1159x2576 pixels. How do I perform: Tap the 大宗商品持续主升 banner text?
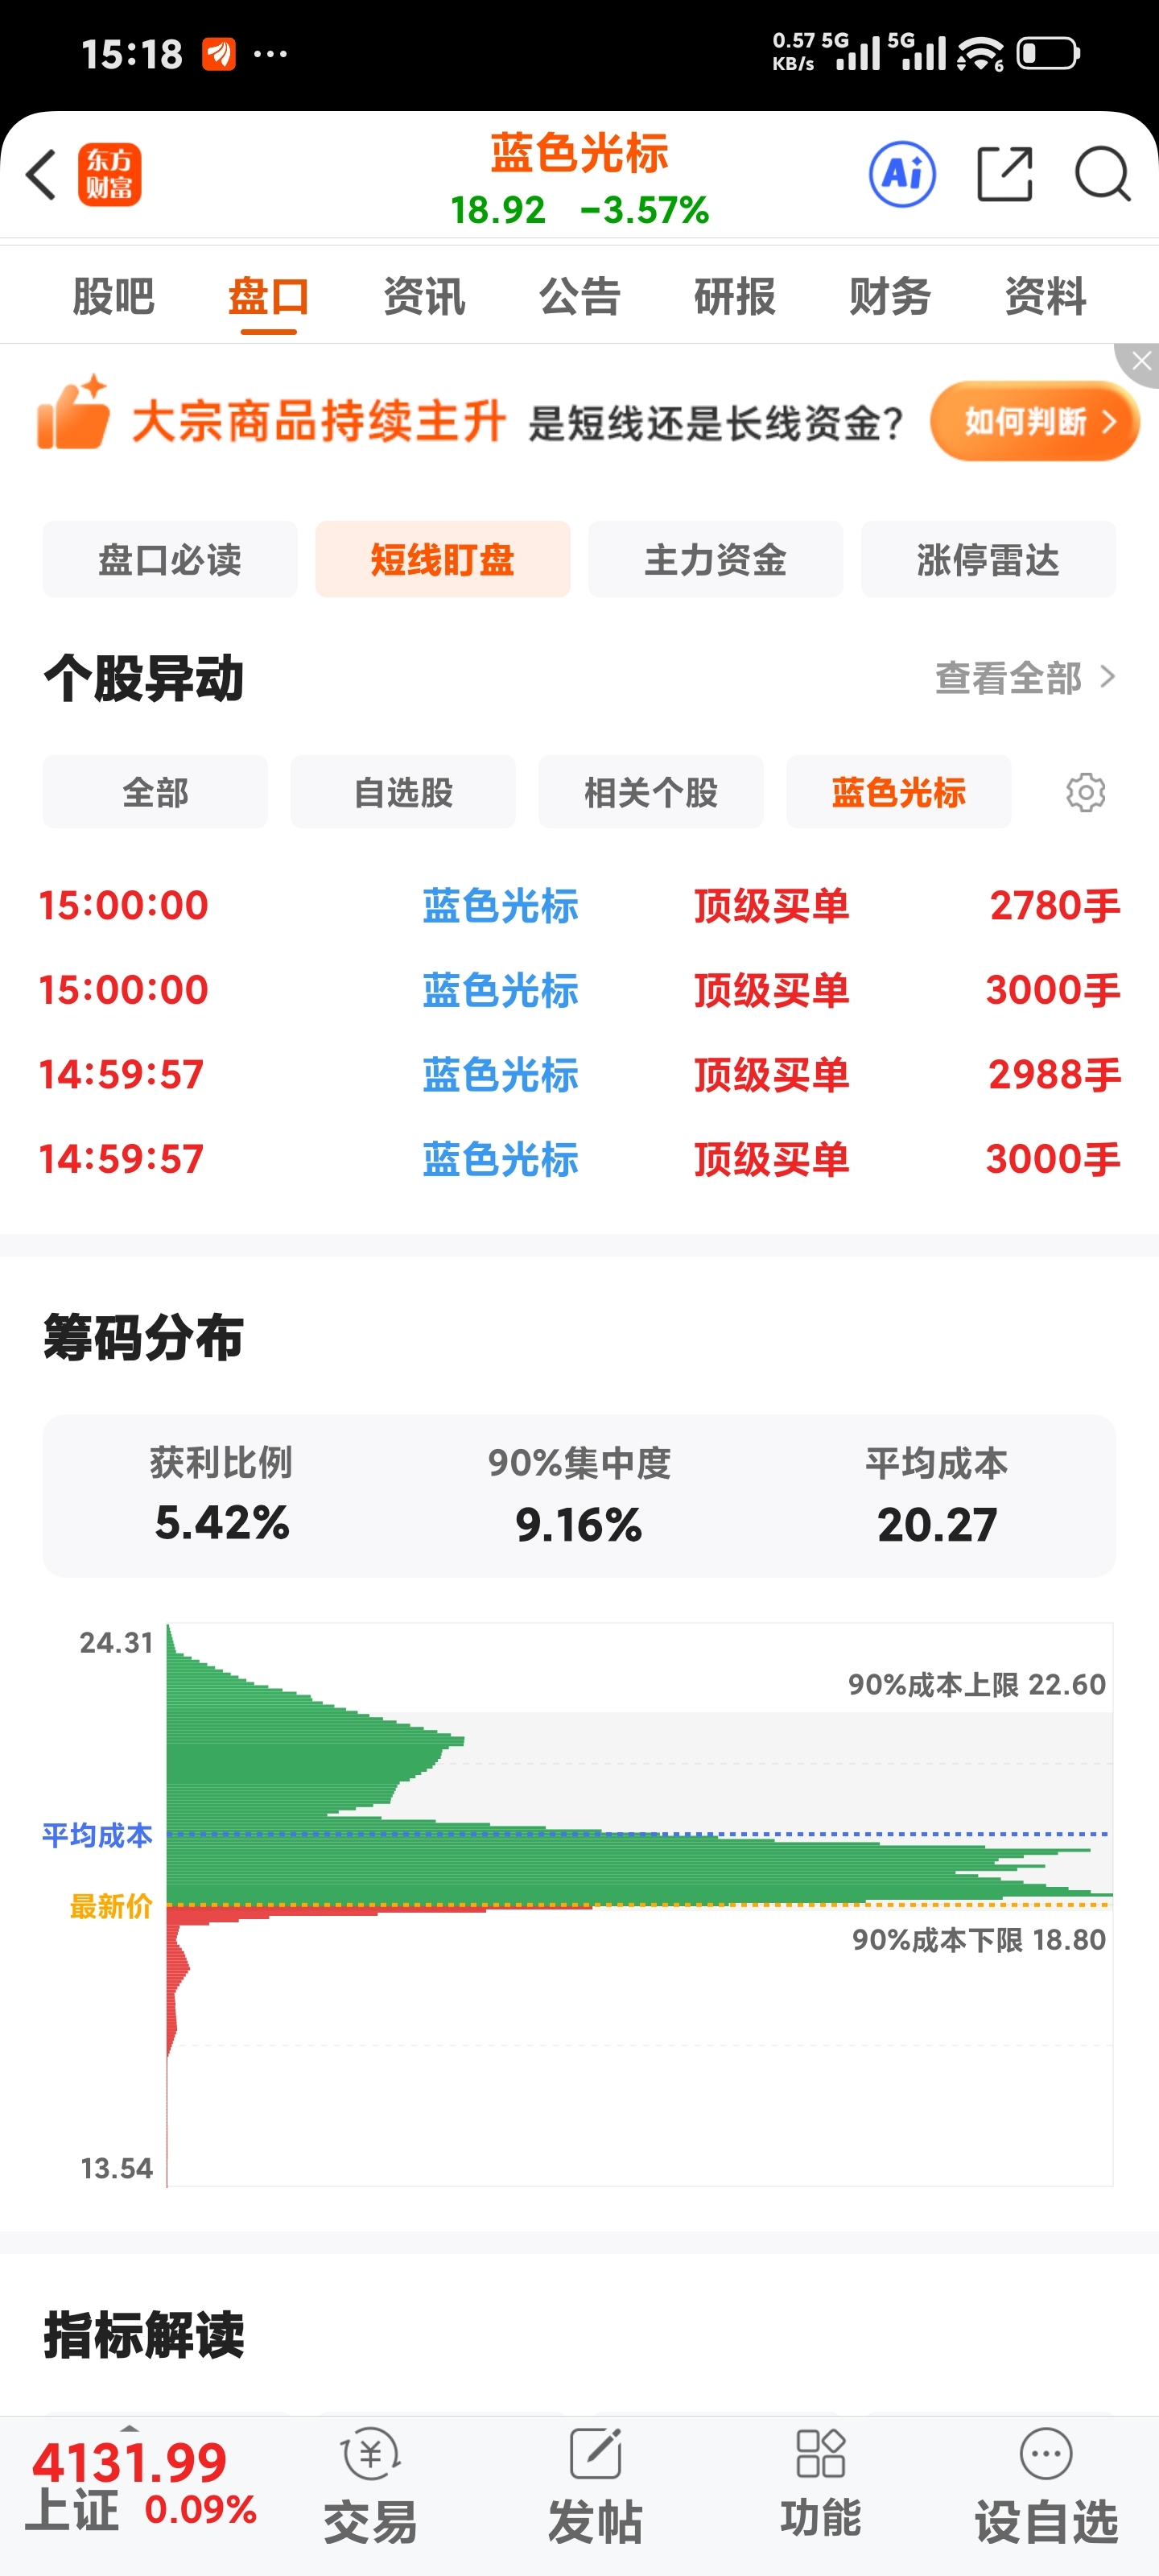tap(319, 421)
